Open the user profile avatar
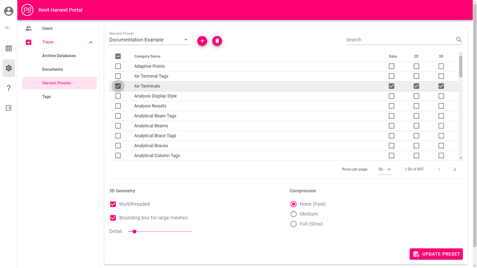The width and height of the screenshot is (477, 268). (x=8, y=11)
